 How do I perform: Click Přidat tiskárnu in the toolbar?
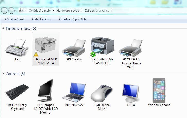tap(41, 19)
